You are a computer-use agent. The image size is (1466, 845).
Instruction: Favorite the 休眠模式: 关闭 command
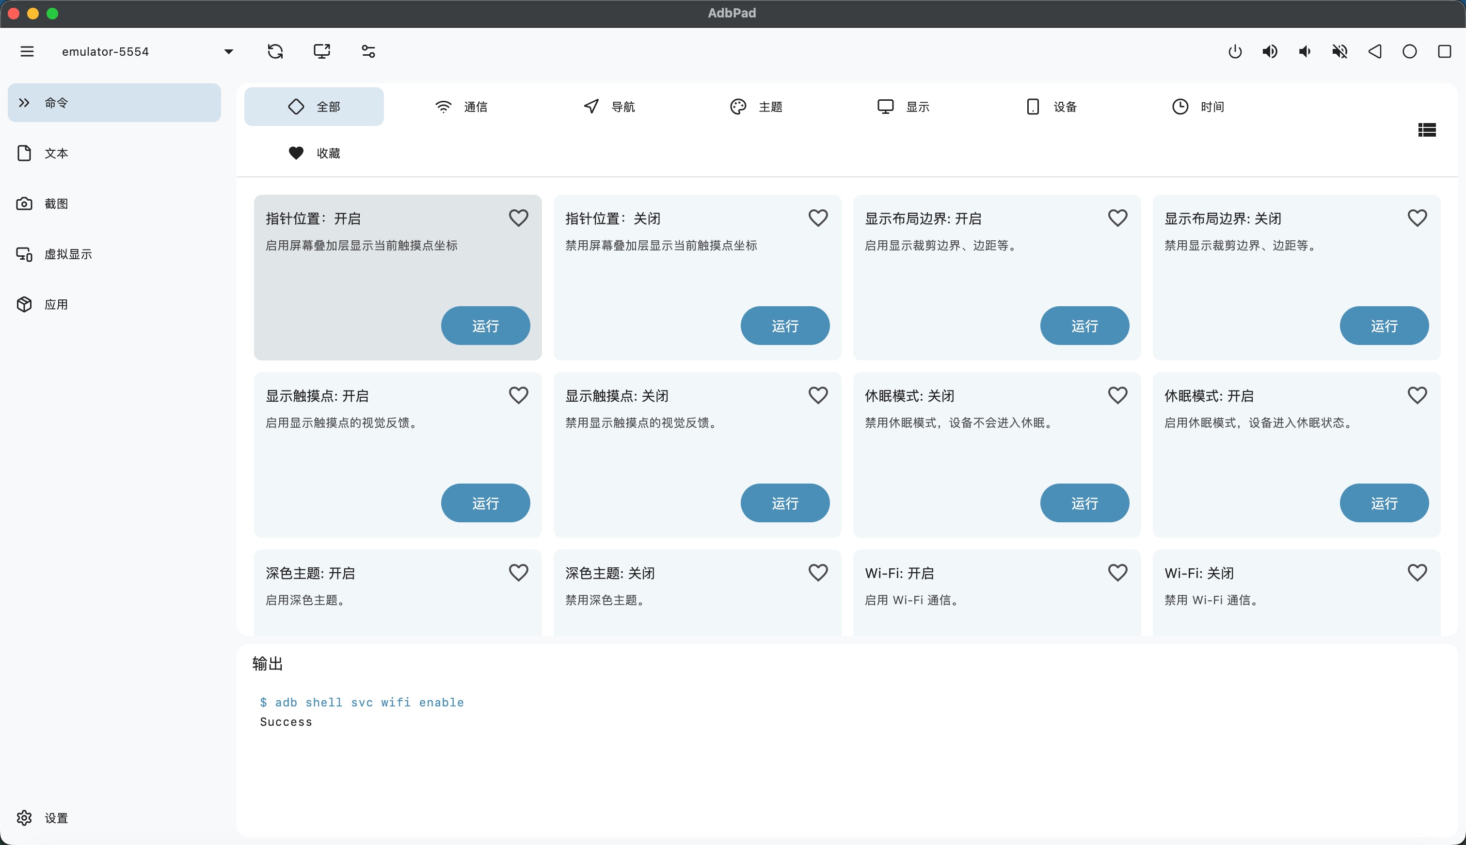tap(1117, 395)
